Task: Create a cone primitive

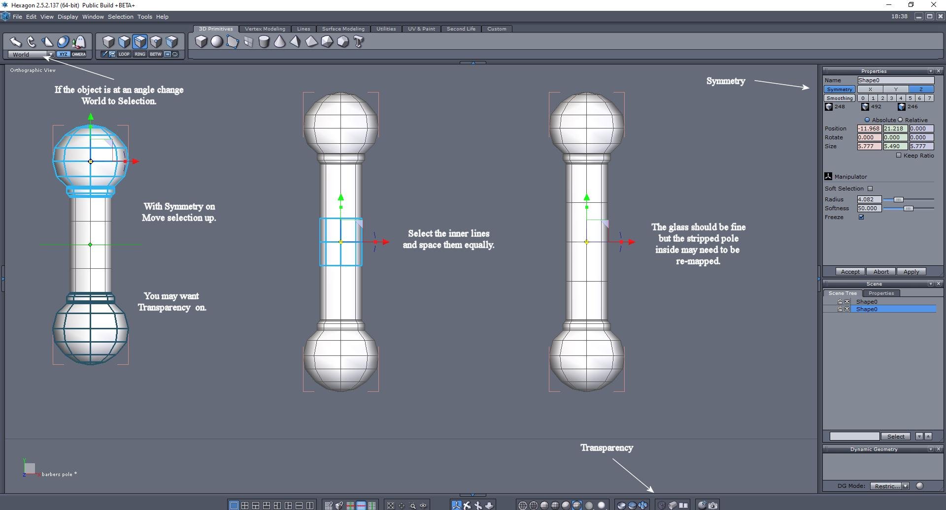Action: [x=280, y=42]
